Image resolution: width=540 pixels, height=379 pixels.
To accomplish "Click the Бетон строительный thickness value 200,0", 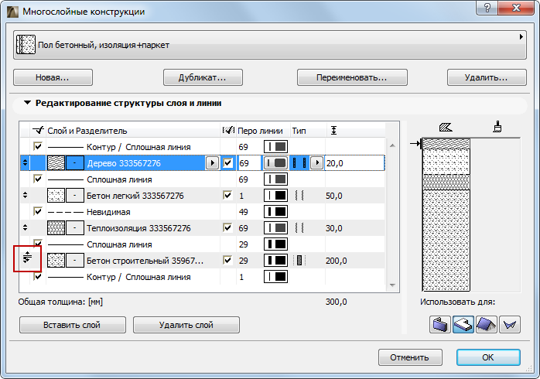I will [337, 261].
